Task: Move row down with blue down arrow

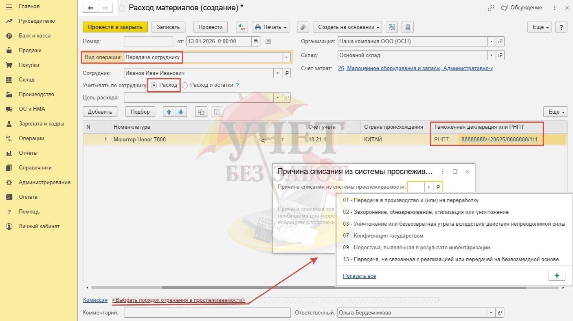Action: [x=180, y=112]
